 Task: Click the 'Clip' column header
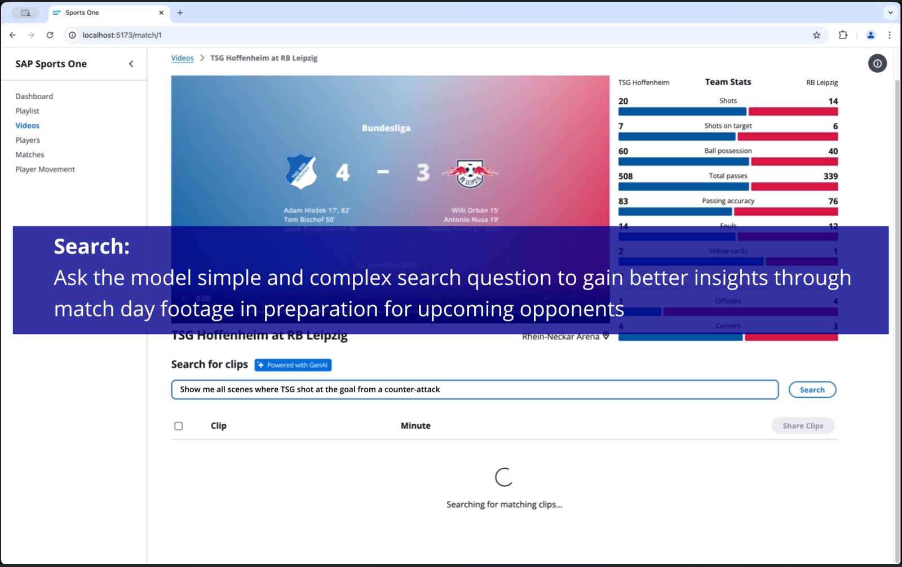pyautogui.click(x=219, y=426)
